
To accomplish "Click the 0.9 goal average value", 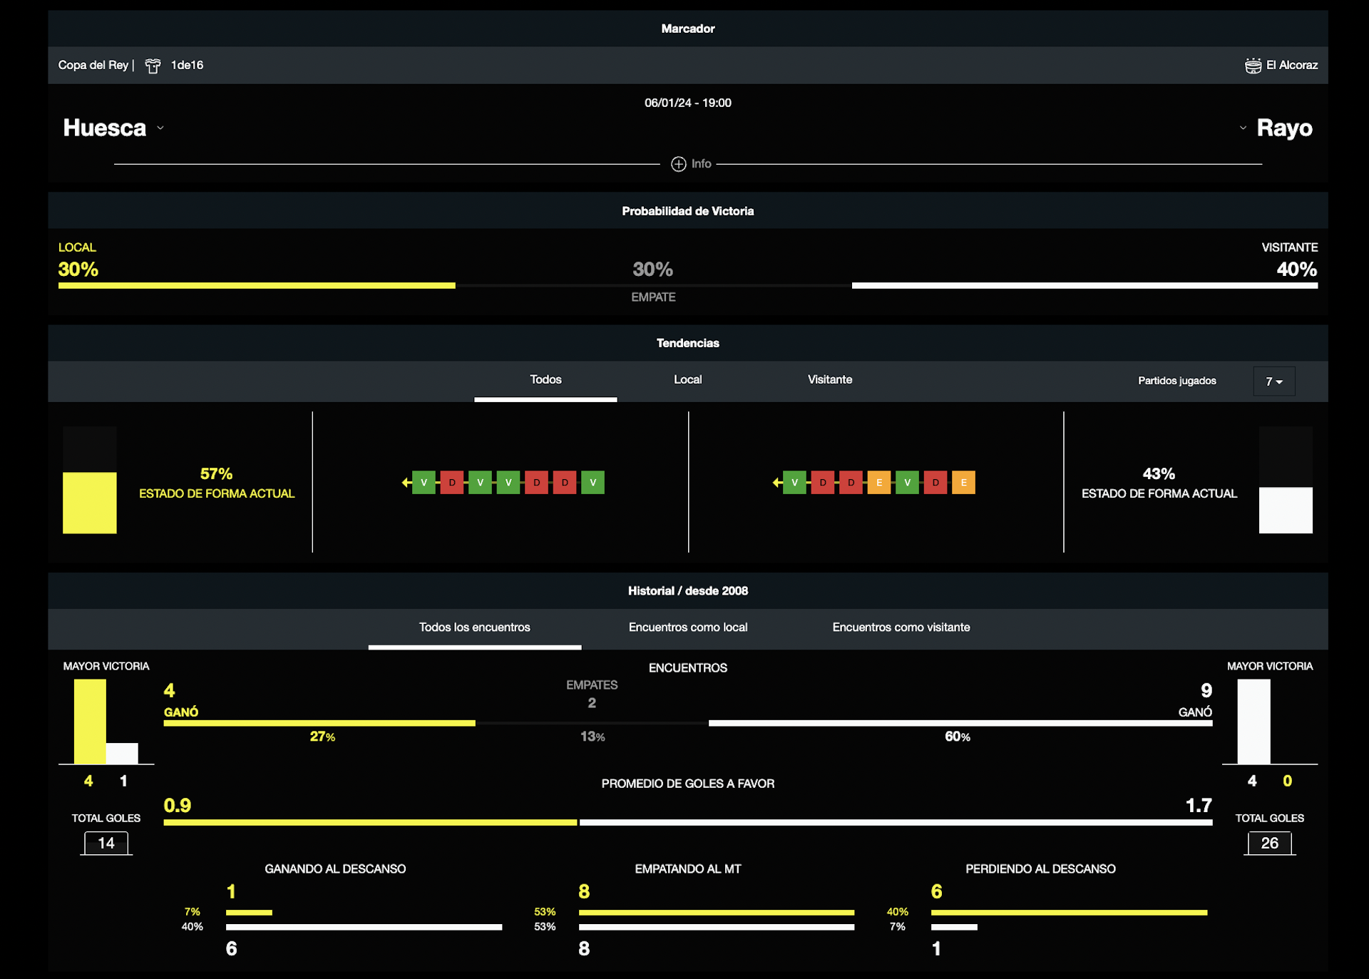I will click(x=178, y=806).
